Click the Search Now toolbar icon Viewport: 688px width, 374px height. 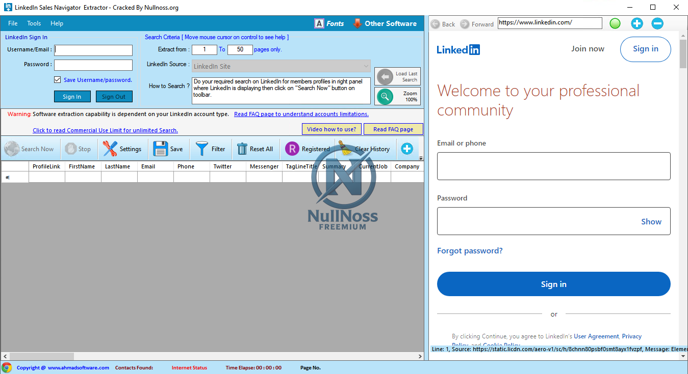click(x=11, y=149)
